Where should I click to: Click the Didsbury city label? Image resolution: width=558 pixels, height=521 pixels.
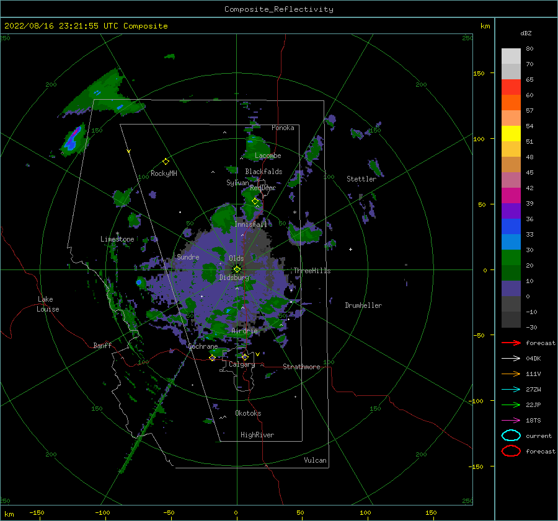(x=234, y=278)
